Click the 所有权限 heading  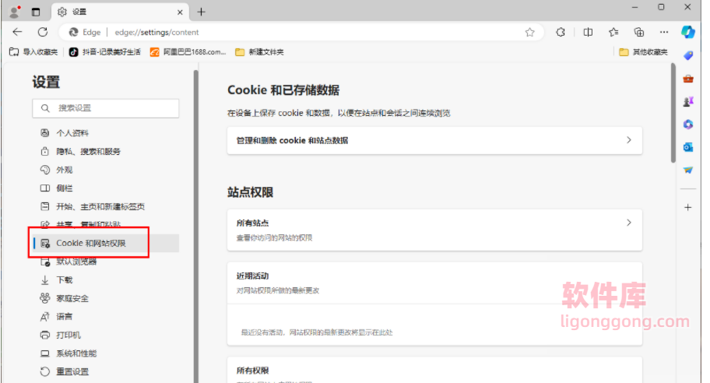click(x=252, y=371)
